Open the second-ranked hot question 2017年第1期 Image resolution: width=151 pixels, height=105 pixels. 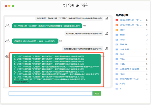pyautogui.click(x=130, y=25)
